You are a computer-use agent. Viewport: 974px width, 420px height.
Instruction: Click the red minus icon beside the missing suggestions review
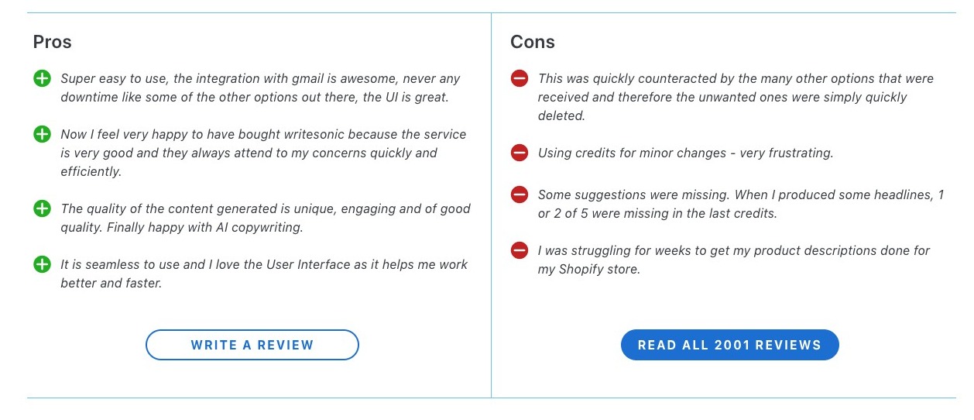[x=520, y=195]
